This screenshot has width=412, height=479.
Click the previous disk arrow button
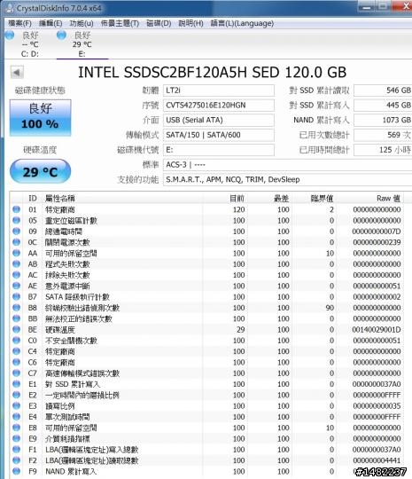(x=17, y=73)
